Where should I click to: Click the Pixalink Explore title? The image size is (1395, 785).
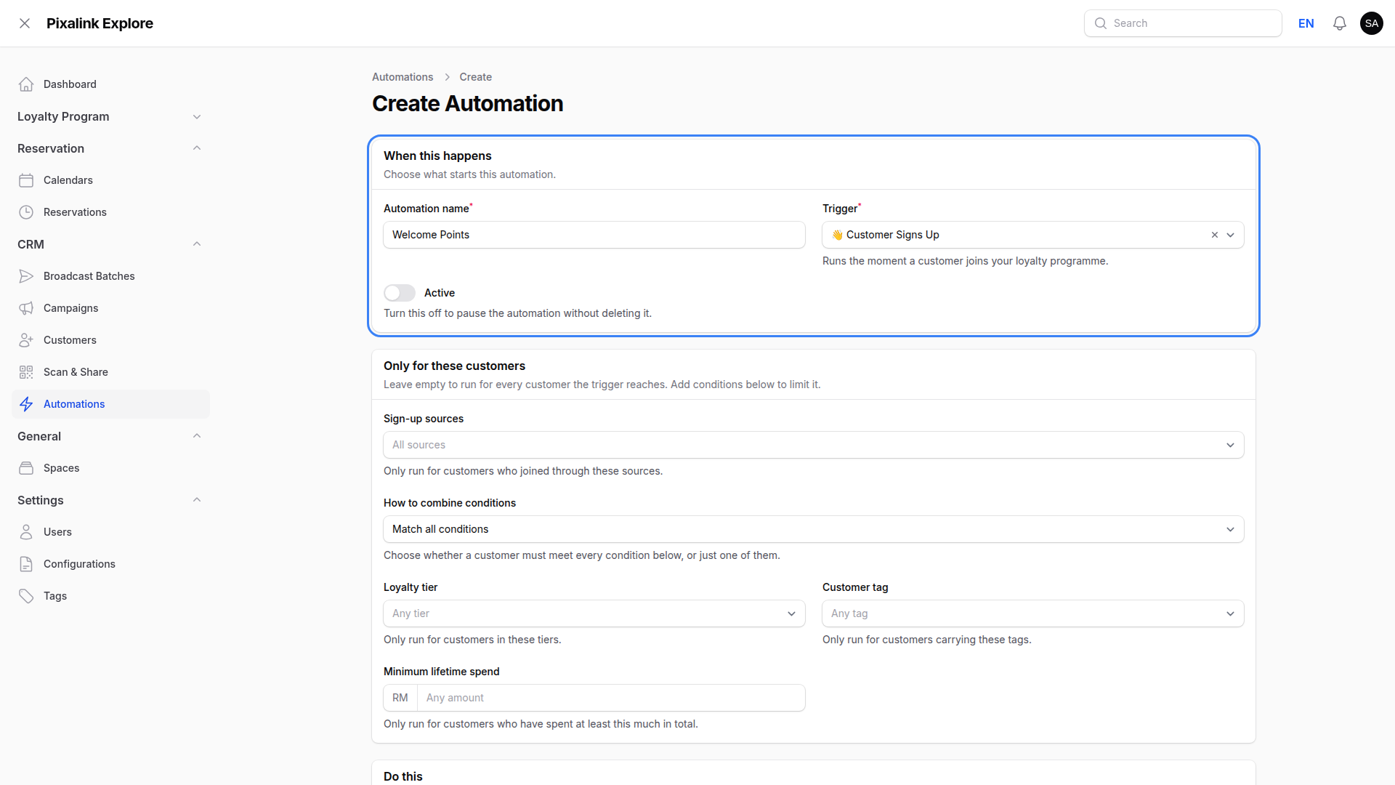[100, 23]
